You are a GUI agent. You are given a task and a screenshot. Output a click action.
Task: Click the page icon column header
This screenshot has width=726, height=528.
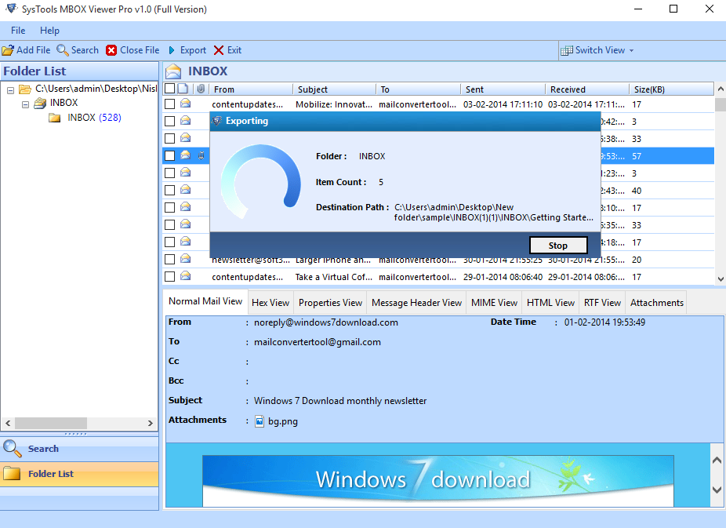click(183, 89)
